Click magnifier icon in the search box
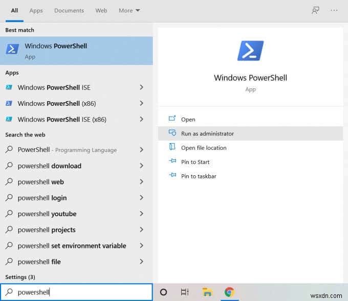 click(9, 292)
